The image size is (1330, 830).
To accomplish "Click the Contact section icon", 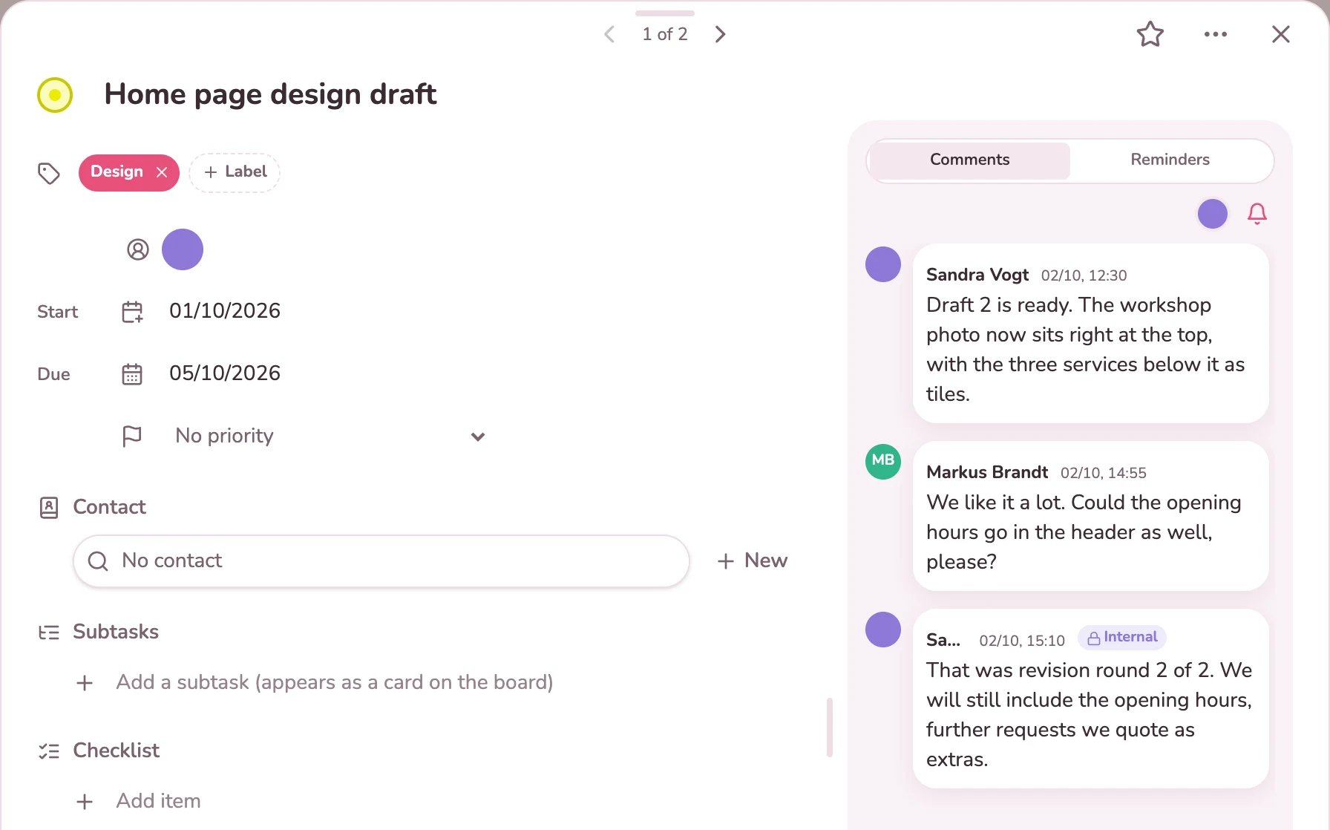I will click(x=49, y=508).
